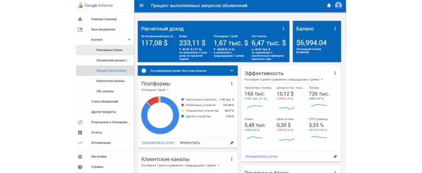Collapse the Контент submenu chevron
Viewport: 422px width, 173px height.
click(129, 40)
